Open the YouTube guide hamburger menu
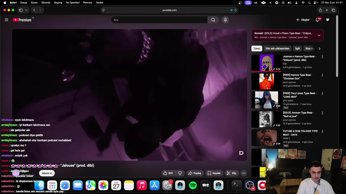 6,20
